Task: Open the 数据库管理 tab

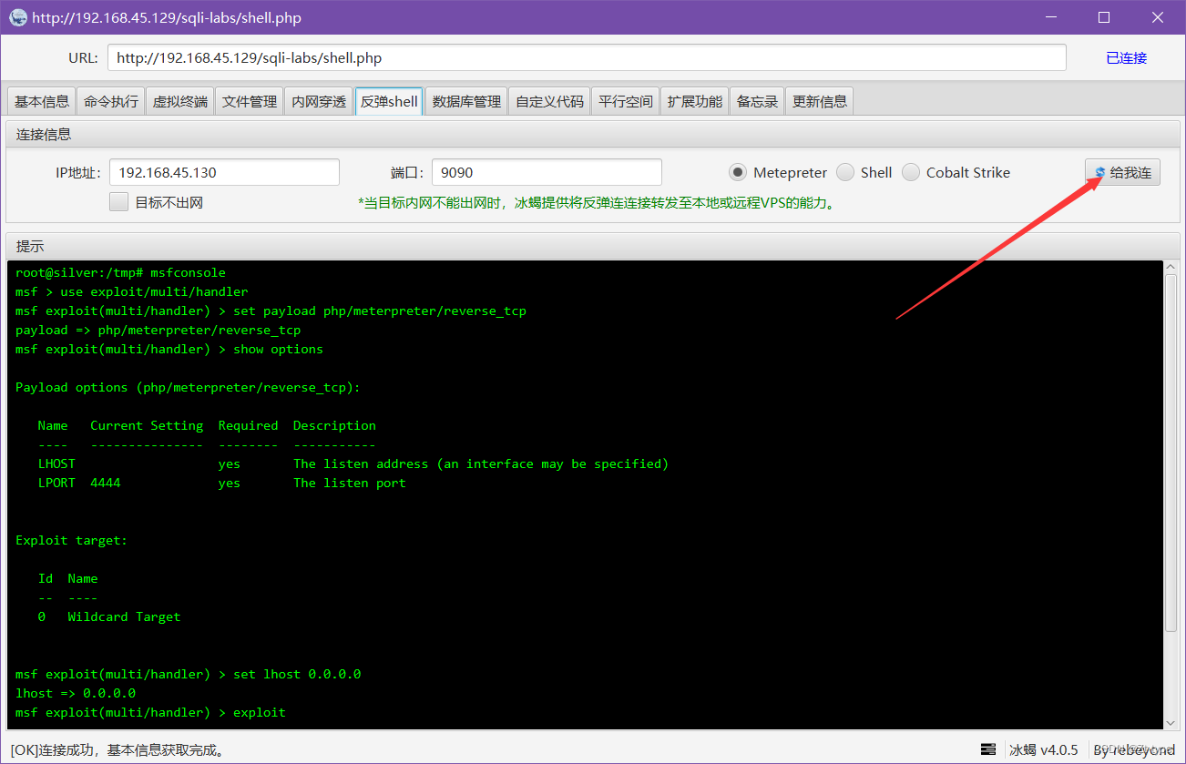Action: (466, 101)
